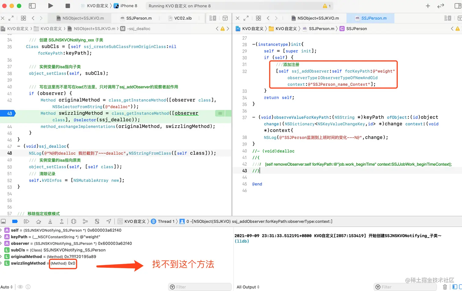Open the issue warning in the left jump bar
Viewport: 462px width, 291px height.
pyautogui.click(x=222, y=28)
